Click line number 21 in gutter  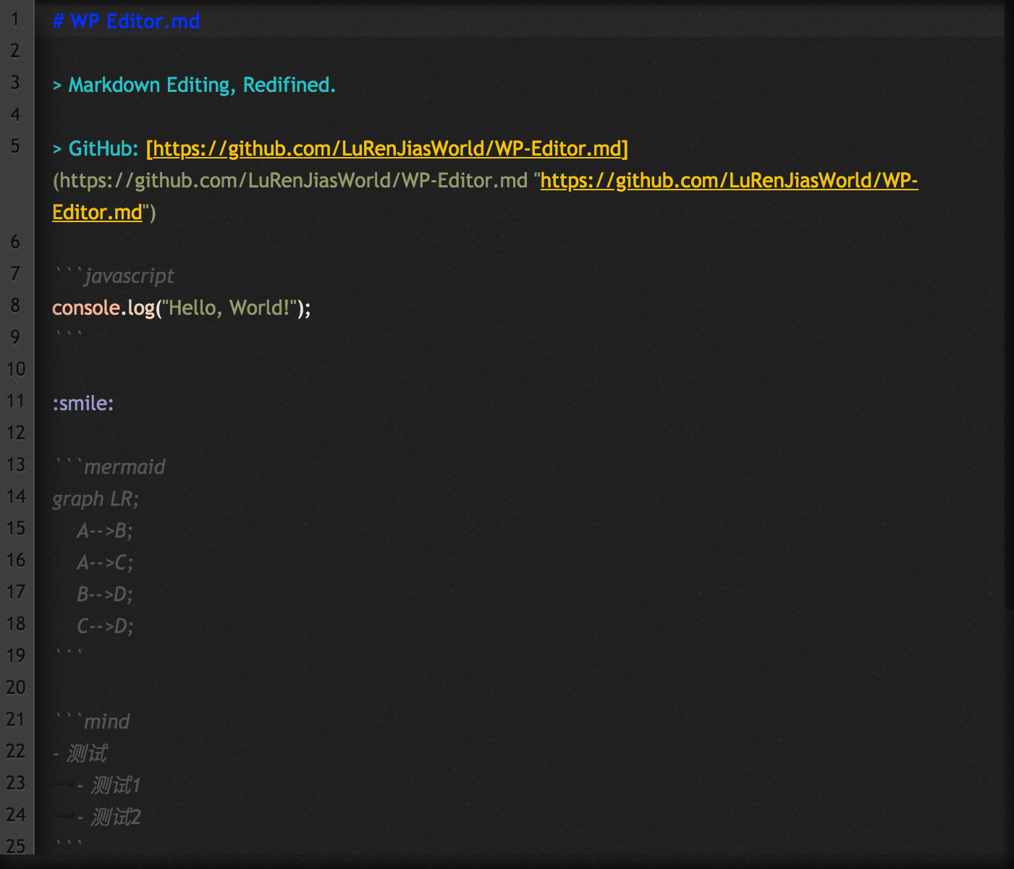(16, 719)
